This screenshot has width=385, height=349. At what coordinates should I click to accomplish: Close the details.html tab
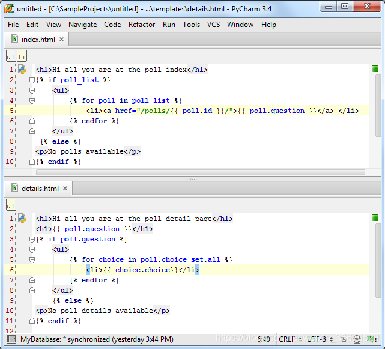(65, 189)
